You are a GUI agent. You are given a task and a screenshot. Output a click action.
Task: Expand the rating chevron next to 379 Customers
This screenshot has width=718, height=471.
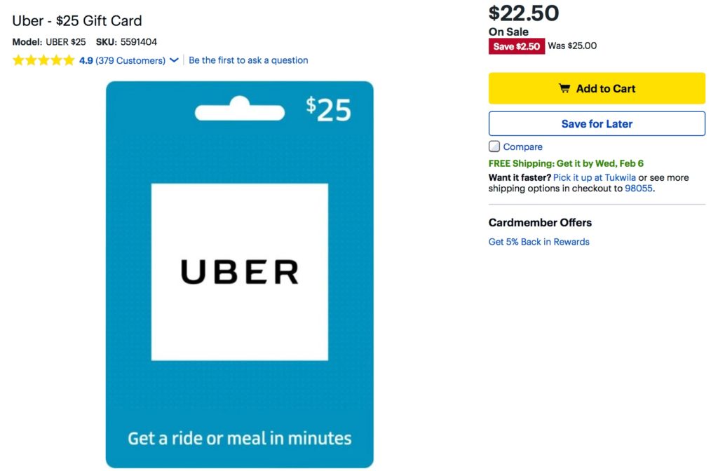coord(174,60)
